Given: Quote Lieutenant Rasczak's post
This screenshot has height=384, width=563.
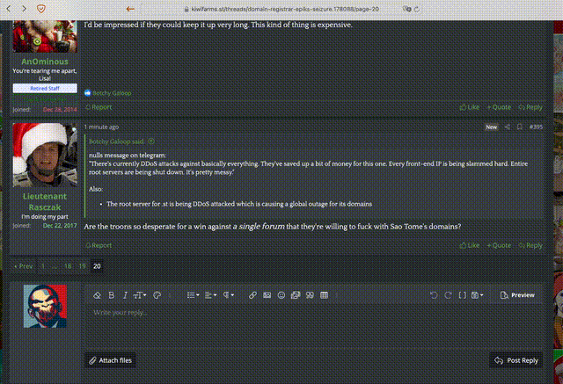Looking at the screenshot, I should click(499, 245).
